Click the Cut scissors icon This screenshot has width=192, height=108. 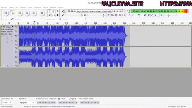[x=108, y=15]
